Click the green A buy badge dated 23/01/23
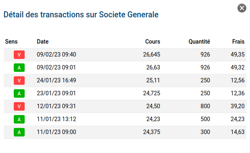Viewport: 250px width, 153px height. 19,93
